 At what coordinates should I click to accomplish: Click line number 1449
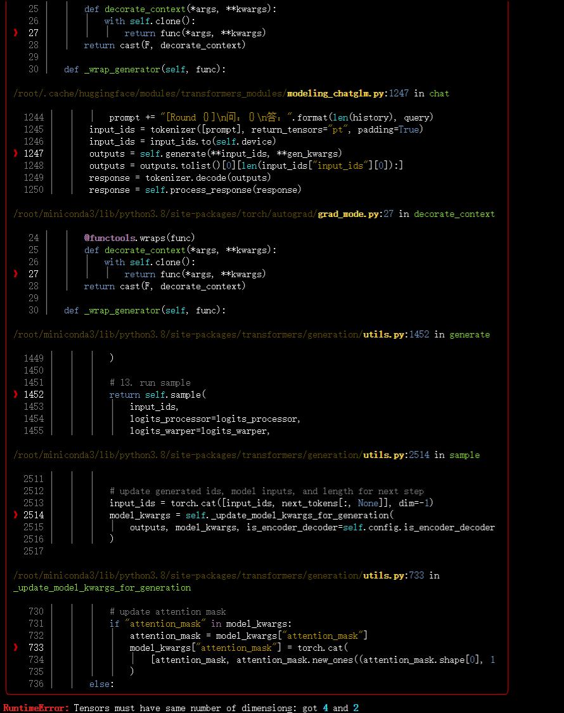[34, 358]
